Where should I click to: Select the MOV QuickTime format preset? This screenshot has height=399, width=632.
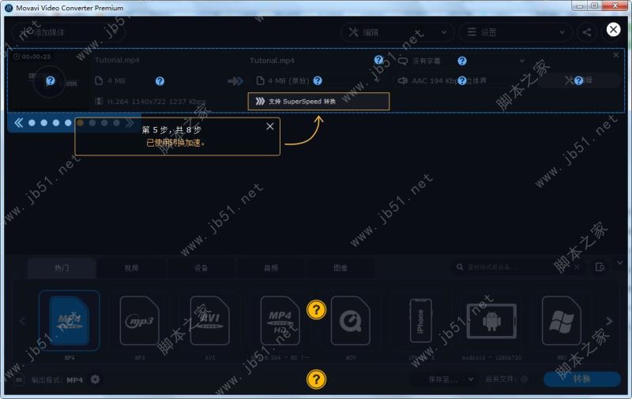pos(351,321)
